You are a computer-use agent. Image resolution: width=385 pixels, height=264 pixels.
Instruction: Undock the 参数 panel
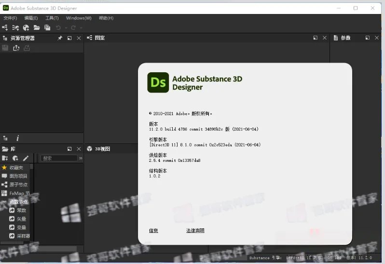(x=368, y=38)
